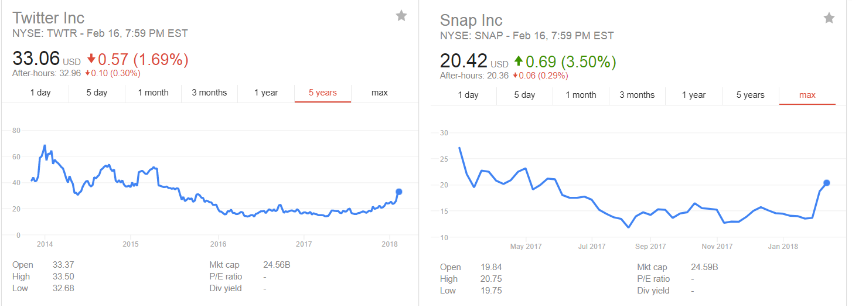Select Twitter's 1 day range tab
The image size is (852, 307).
(x=40, y=93)
